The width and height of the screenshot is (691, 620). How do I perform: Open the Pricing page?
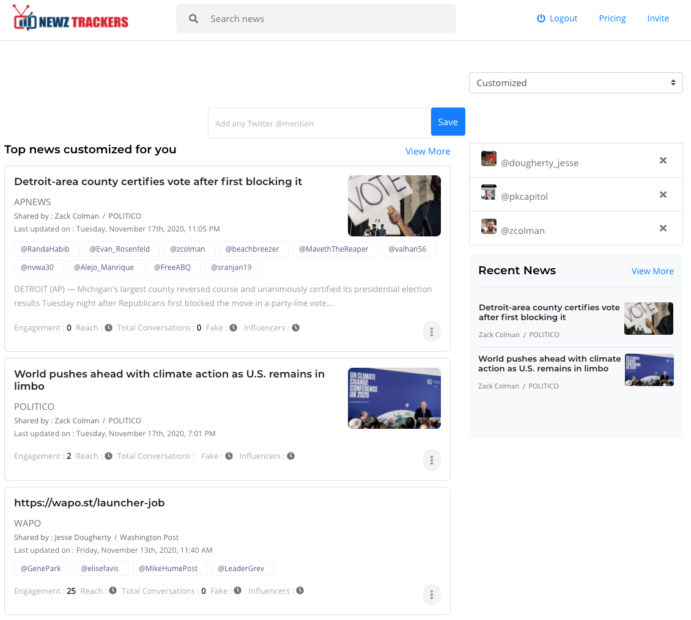tap(612, 18)
